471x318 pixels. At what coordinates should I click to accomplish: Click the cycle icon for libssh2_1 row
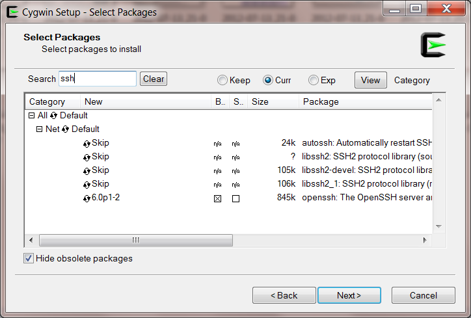click(87, 184)
